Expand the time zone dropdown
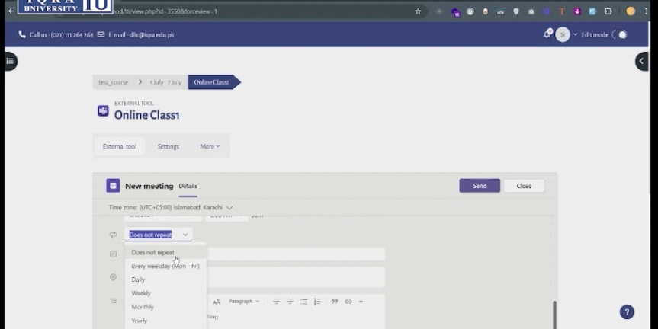Viewport: 658px width, 329px height. click(229, 207)
